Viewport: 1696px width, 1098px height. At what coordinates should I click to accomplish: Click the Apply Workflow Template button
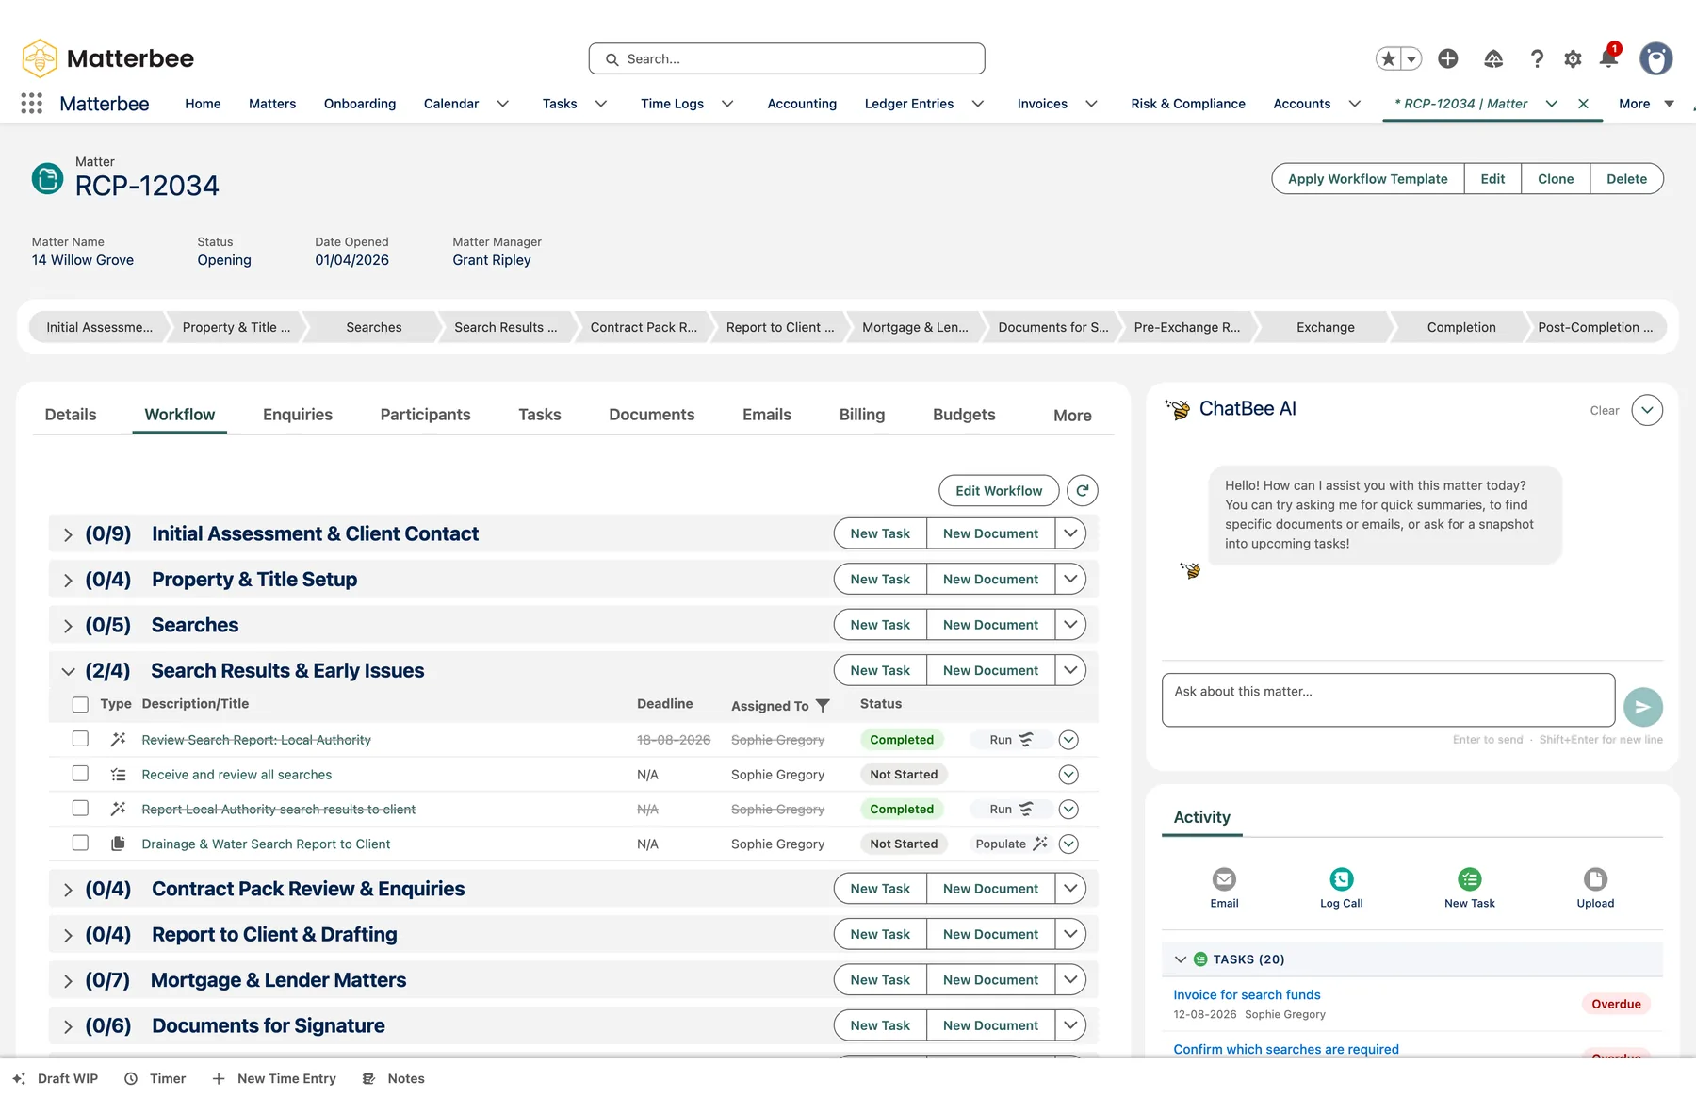click(x=1367, y=179)
